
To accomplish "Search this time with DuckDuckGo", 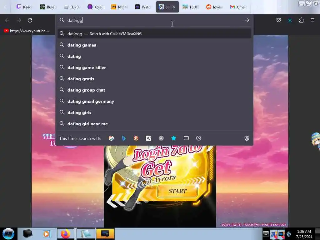I will (x=136, y=138).
